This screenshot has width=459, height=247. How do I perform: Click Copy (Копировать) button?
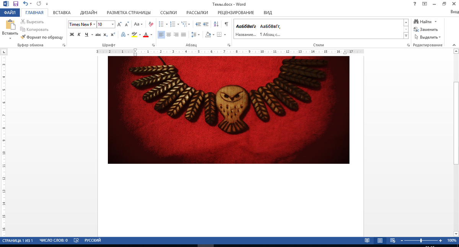[x=34, y=29]
